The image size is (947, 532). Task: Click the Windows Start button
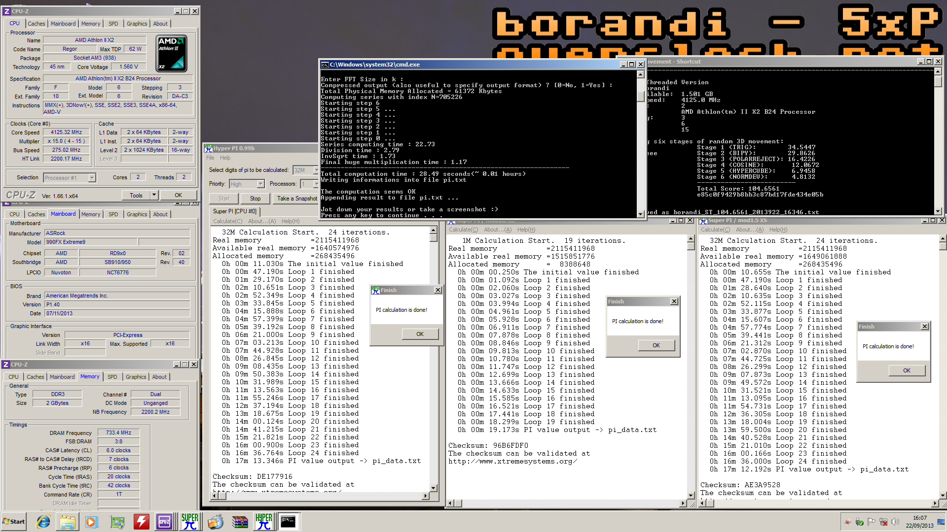click(14, 521)
